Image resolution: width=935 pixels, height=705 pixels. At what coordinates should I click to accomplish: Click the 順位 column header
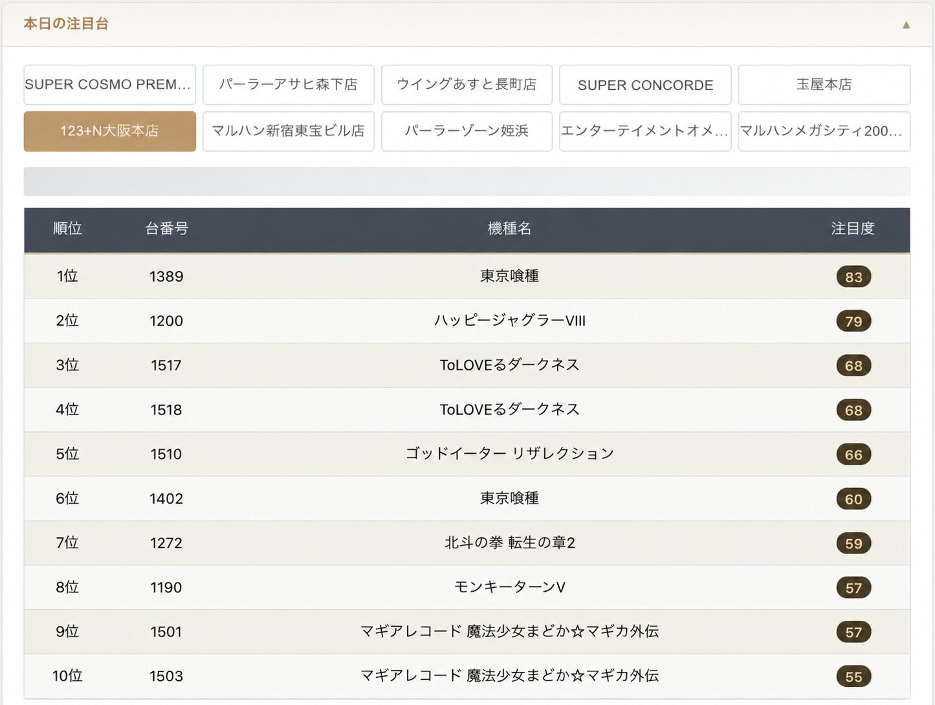[x=67, y=229]
